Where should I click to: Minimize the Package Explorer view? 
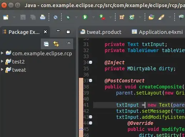point(58,31)
